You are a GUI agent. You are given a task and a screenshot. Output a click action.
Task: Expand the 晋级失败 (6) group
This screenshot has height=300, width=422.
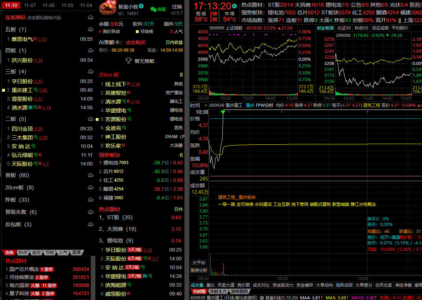coord(21,212)
